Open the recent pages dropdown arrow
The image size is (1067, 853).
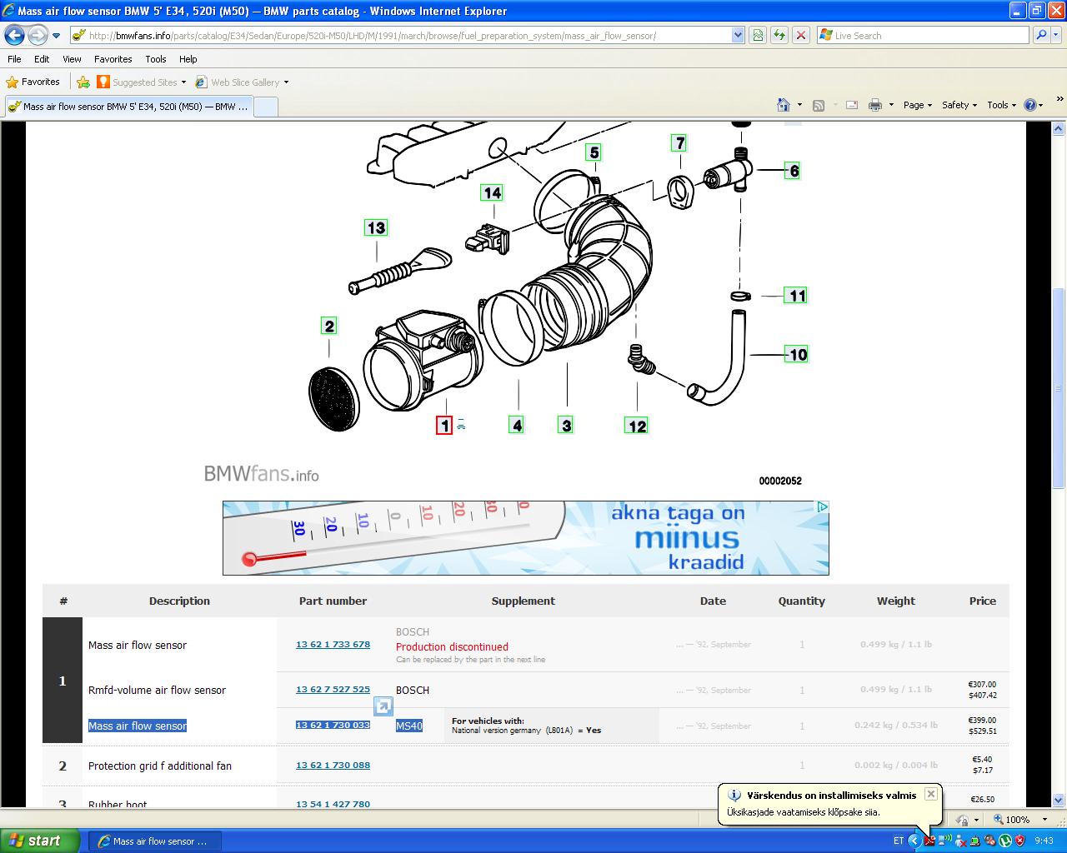tap(56, 36)
